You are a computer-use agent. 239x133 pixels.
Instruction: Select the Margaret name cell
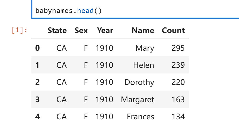point(138,99)
